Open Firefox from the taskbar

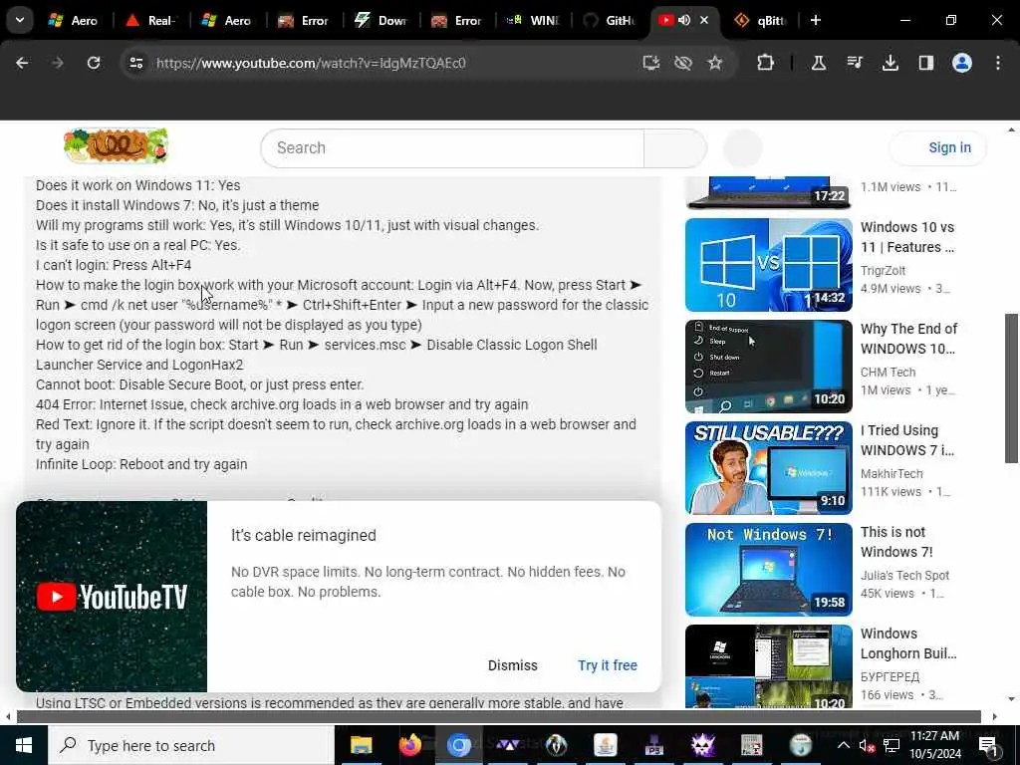point(409,745)
